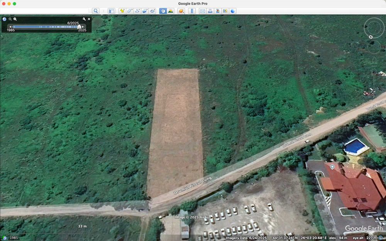Viewport: 386px width, 241px height.
Task: Open time slider wrench options
Action: click(84, 19)
